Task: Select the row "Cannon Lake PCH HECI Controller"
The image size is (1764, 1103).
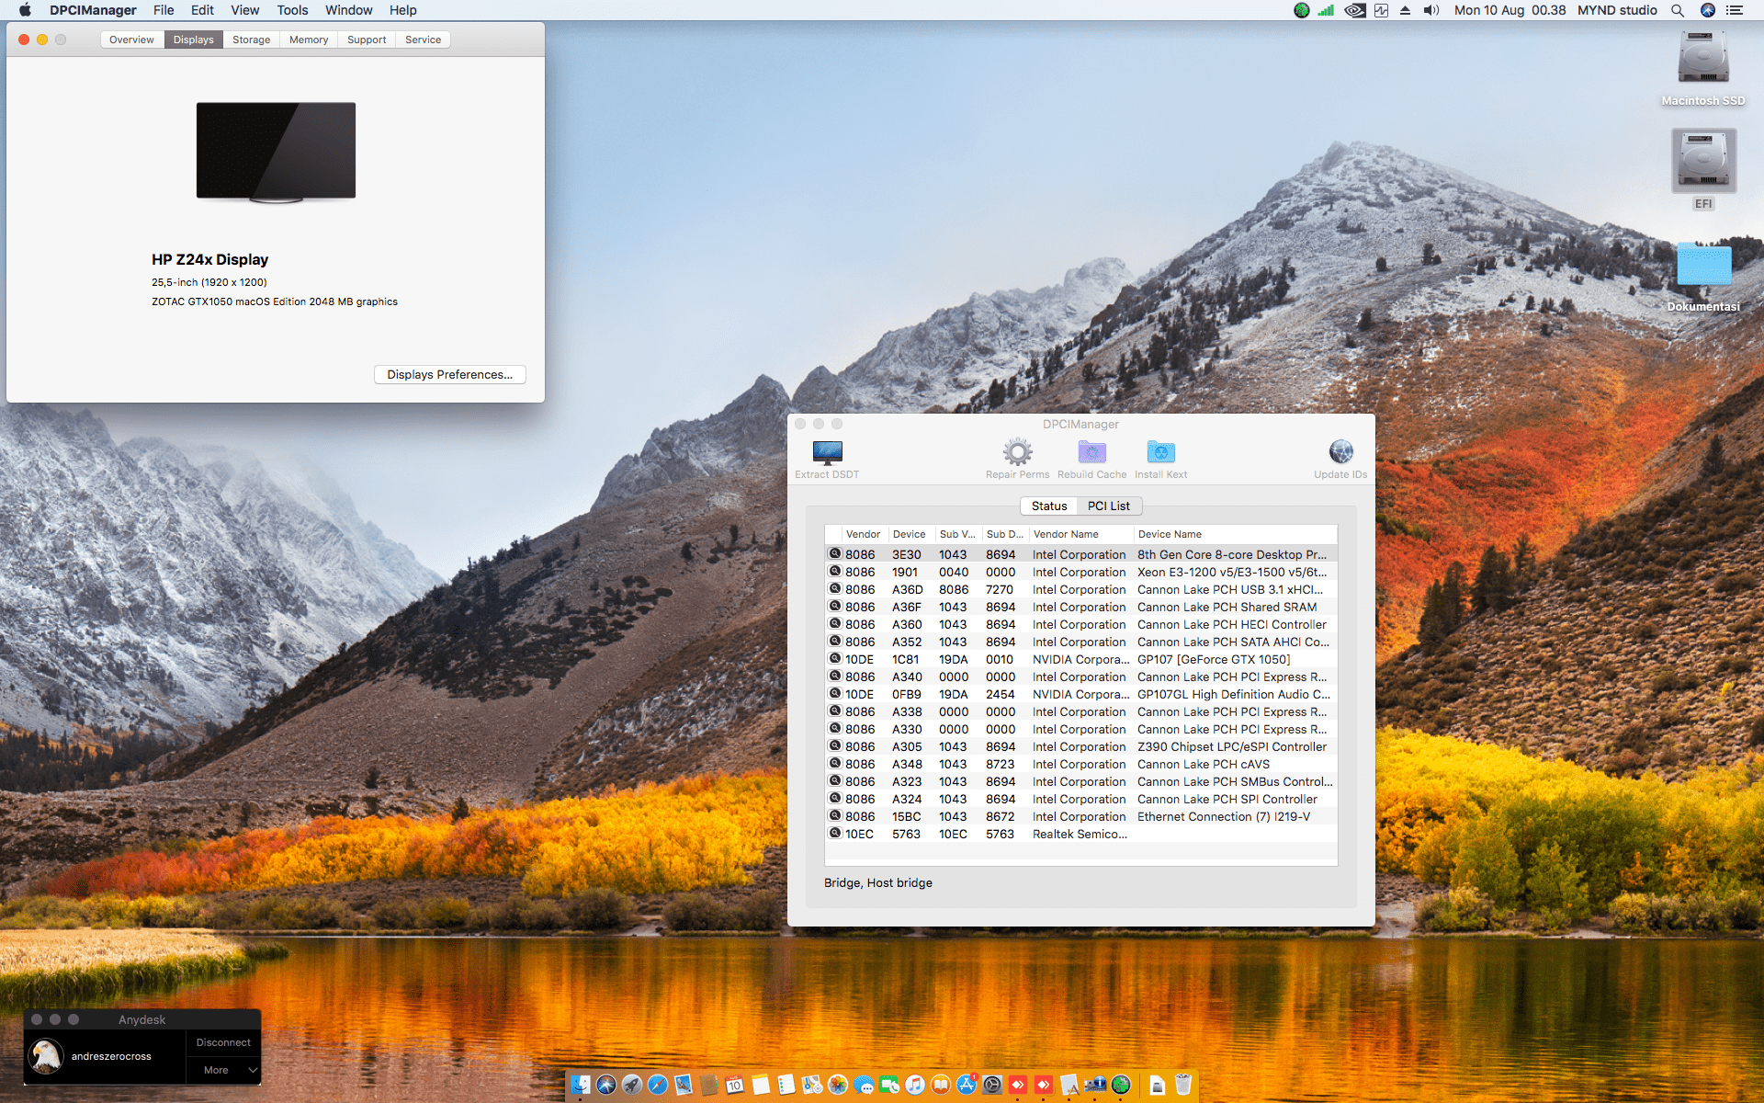Action: click(1081, 624)
